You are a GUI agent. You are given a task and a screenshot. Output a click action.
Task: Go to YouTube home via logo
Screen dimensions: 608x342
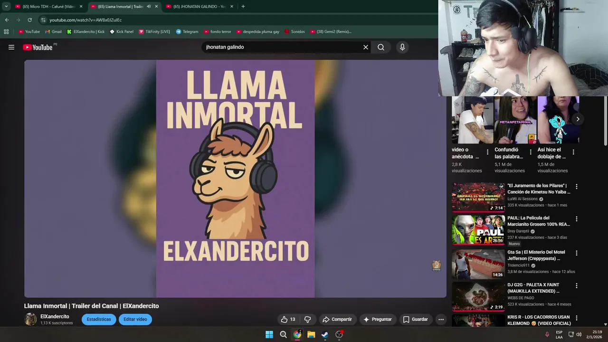point(38,47)
